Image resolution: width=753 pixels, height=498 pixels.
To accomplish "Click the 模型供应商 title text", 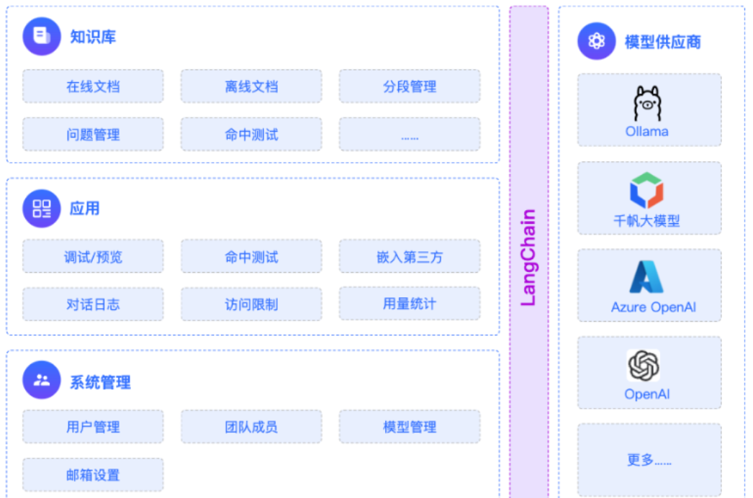I will coord(663,42).
